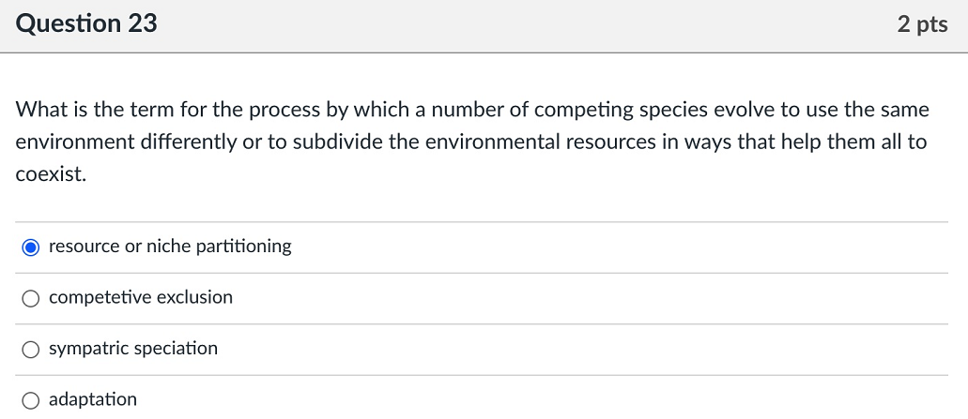The height and width of the screenshot is (419, 968).
Task: Click the word "same" ending the first line
Action: point(904,110)
